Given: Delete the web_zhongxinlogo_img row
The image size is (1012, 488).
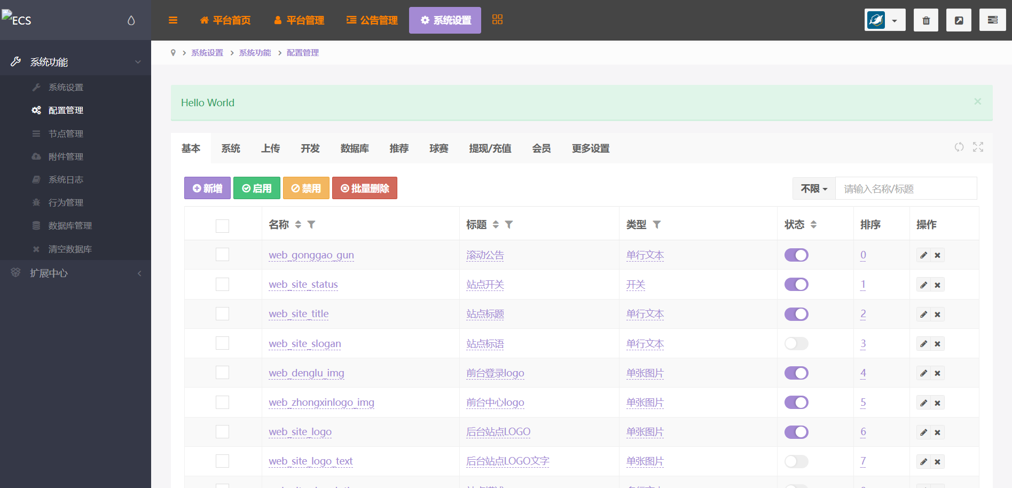Looking at the screenshot, I should [937, 403].
